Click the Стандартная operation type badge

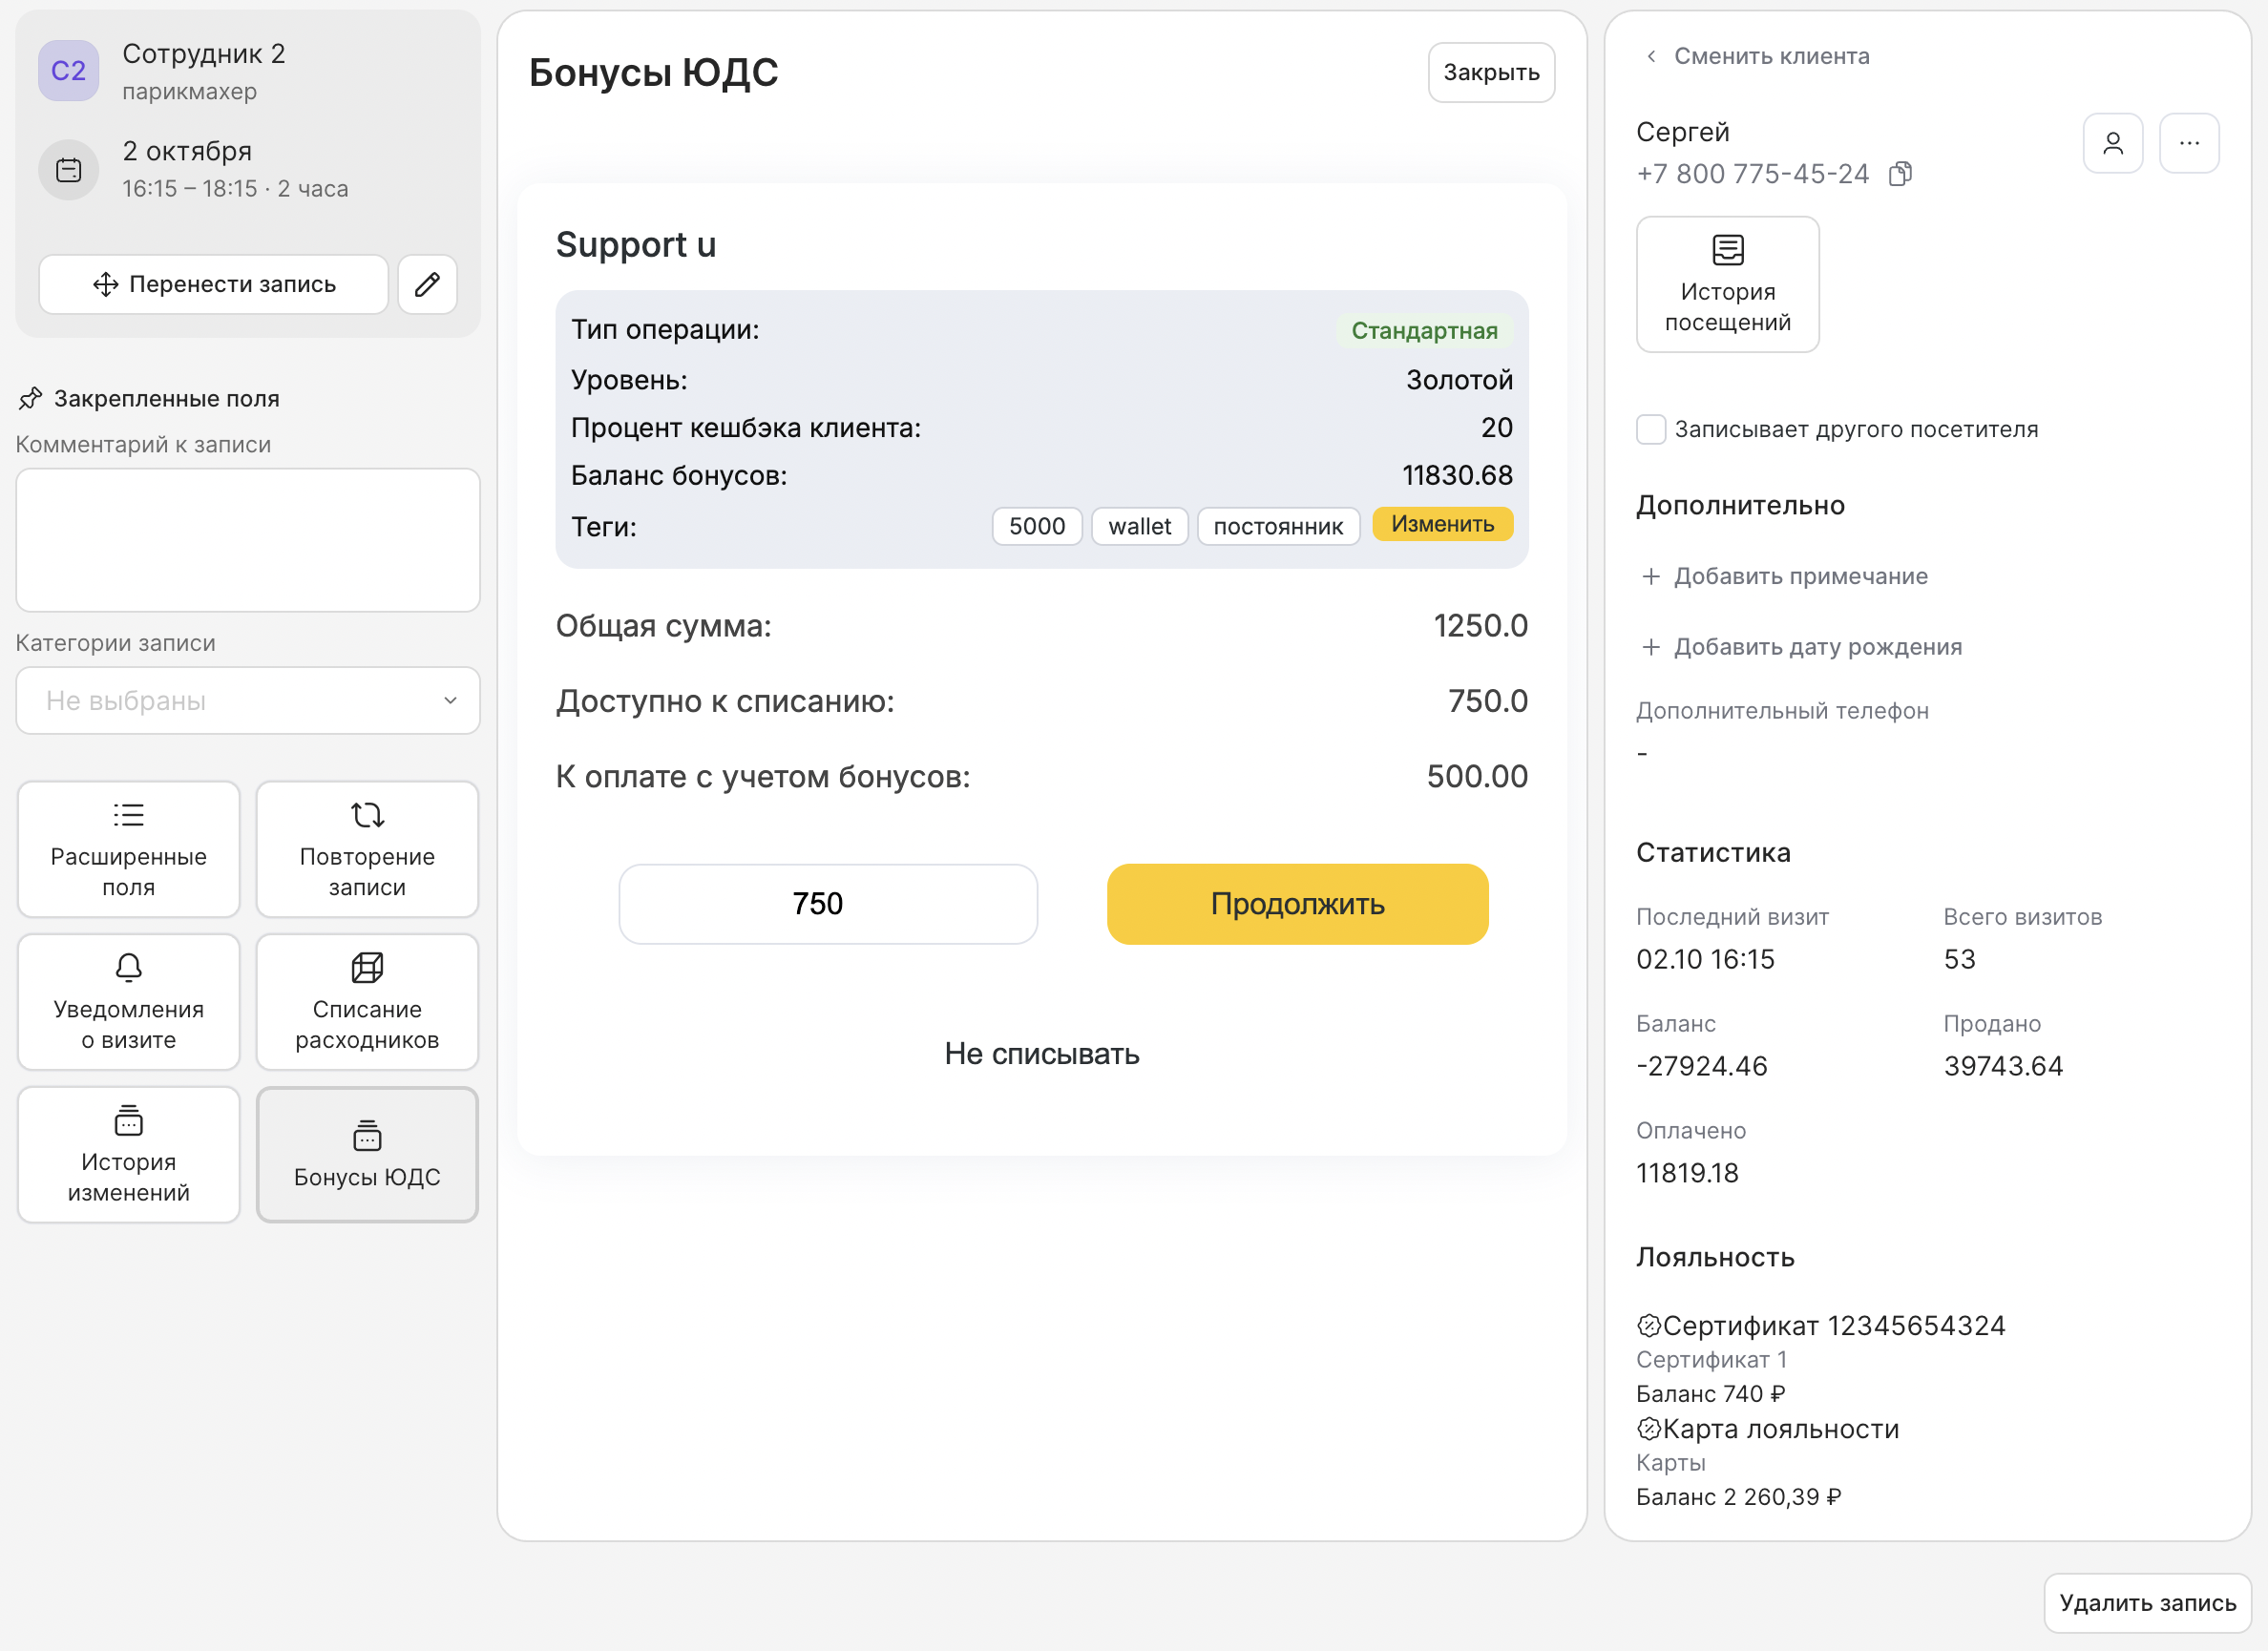(x=1424, y=330)
